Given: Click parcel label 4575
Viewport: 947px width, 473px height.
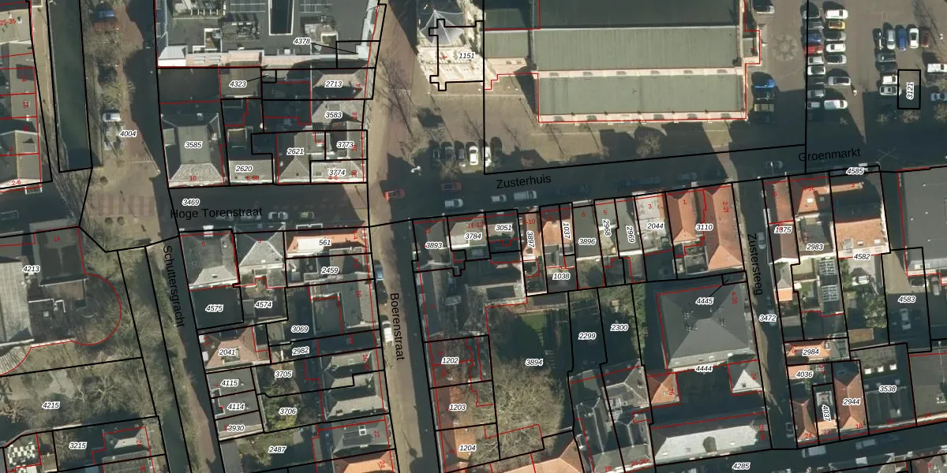Looking at the screenshot, I should (214, 308).
